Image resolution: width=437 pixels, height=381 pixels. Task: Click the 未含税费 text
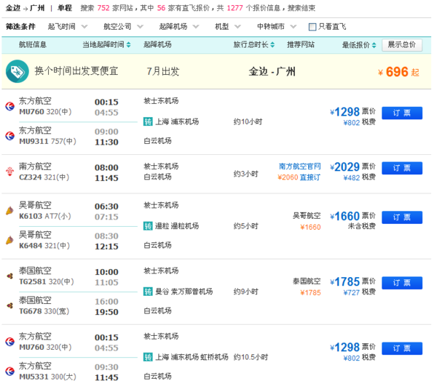pos(362,226)
